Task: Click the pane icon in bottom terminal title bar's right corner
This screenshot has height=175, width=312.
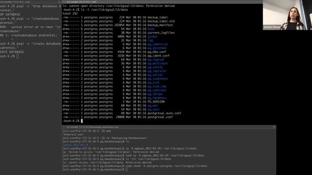Action: pos(274,127)
